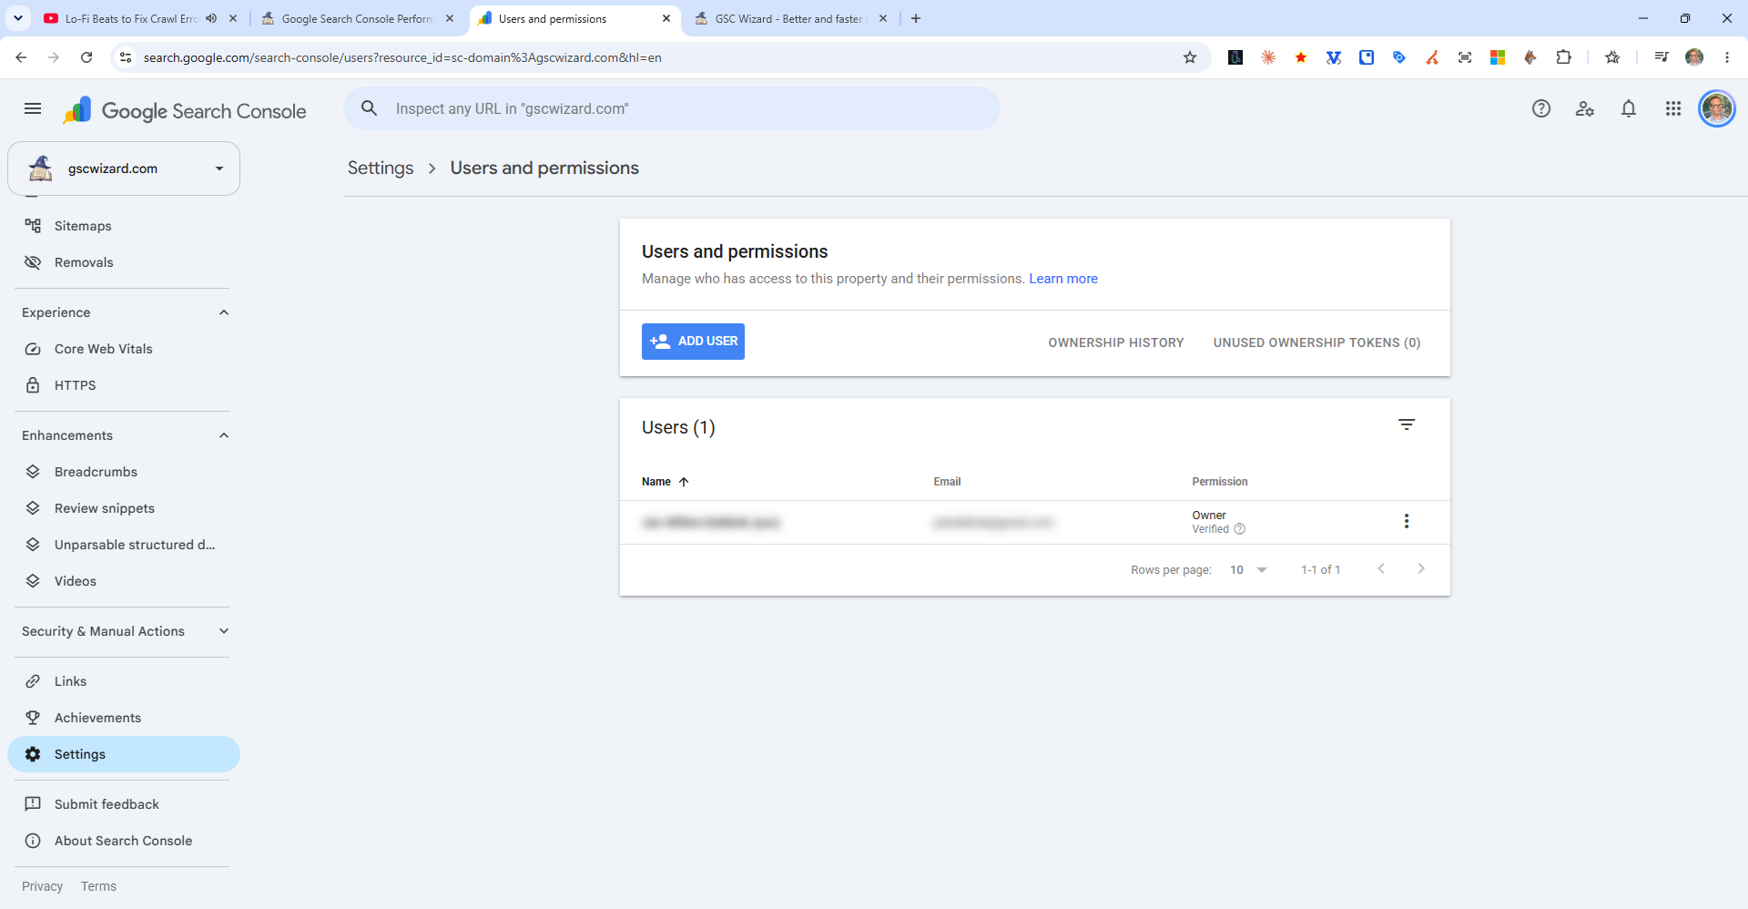Open more options for owner row

coord(1407,521)
